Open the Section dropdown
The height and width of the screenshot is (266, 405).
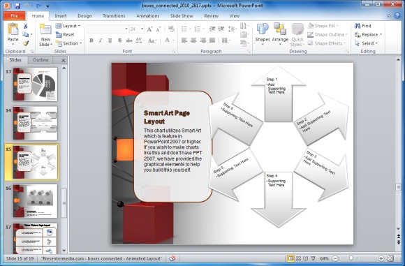pos(68,43)
